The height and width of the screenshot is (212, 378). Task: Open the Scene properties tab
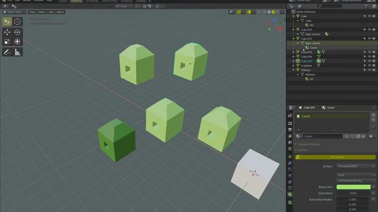tap(290, 143)
